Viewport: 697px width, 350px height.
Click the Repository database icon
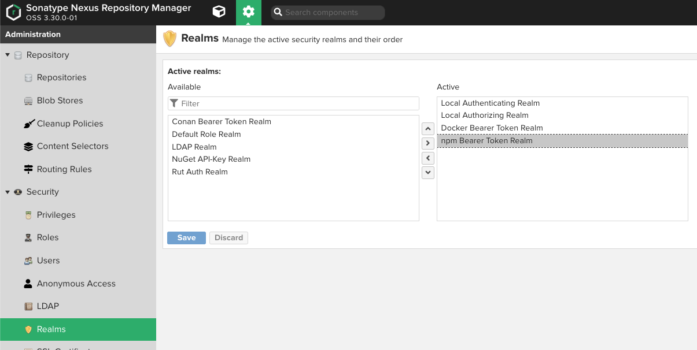pos(18,55)
